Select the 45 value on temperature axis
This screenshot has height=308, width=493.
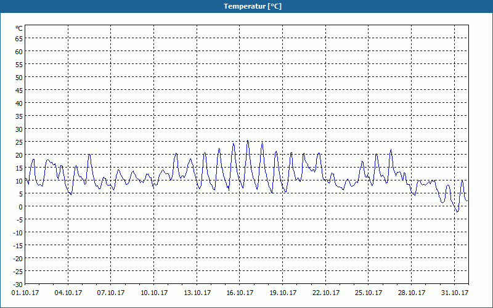point(19,91)
